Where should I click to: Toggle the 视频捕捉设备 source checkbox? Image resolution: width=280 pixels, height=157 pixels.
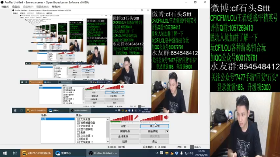78,123
